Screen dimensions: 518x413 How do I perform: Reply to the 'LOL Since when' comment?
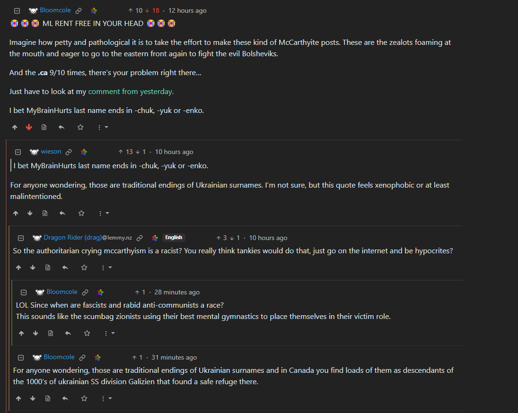click(x=68, y=333)
